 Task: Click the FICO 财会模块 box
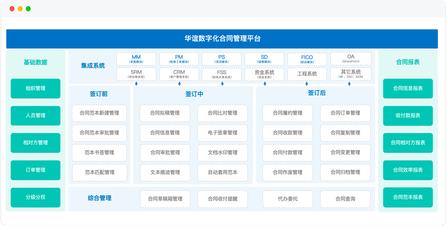pyautogui.click(x=307, y=59)
